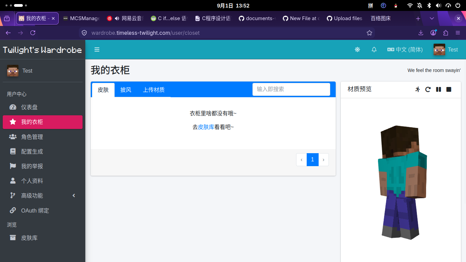This screenshot has height=262, width=466.
Task: Go to next page in pagination
Action: 323,160
